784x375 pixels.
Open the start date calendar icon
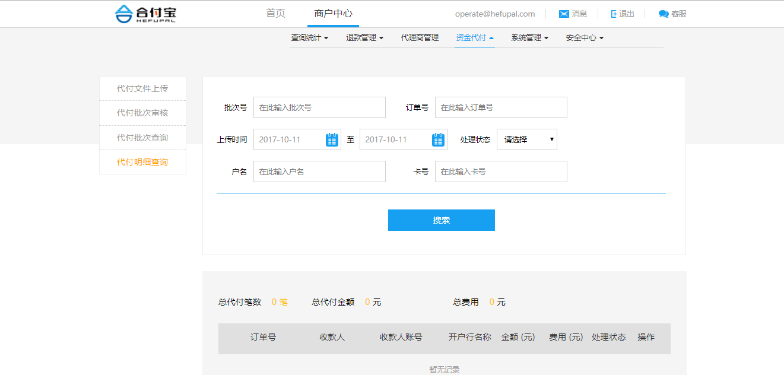[332, 140]
